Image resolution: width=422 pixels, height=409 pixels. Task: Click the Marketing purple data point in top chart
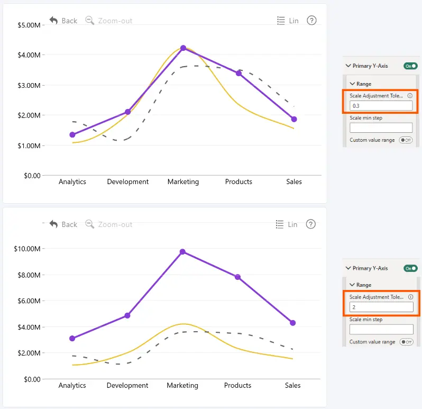183,48
